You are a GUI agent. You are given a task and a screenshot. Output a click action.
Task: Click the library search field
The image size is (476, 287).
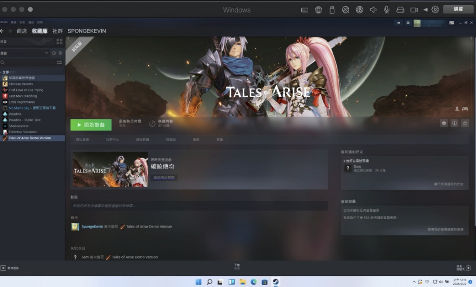pyautogui.click(x=28, y=63)
